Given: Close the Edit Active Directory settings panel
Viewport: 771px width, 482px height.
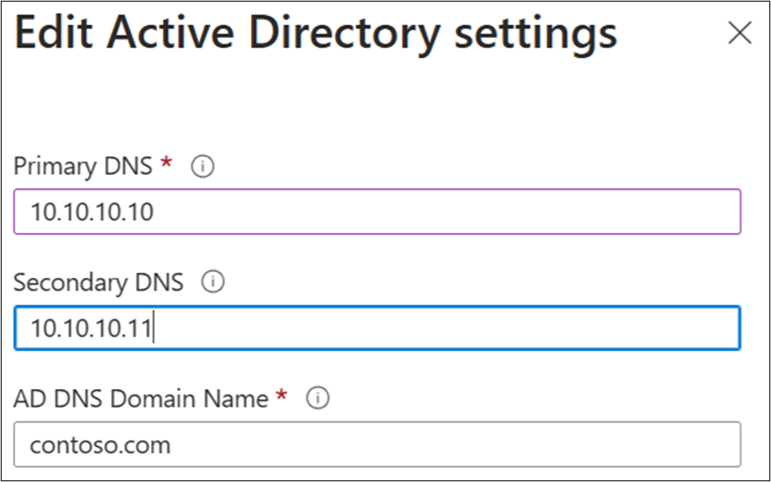Looking at the screenshot, I should [x=739, y=33].
